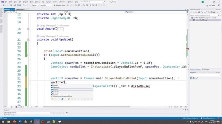Click the Solution Explorer home icon
Screen dimensions: 222x124
196,12
